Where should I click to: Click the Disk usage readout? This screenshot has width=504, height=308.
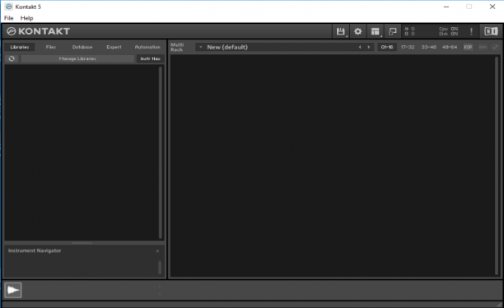tap(448, 34)
